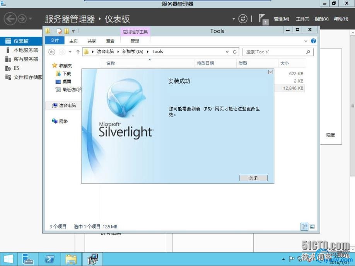Sort files by 类型 column
This screenshot has height=266, width=355.
click(x=257, y=63)
